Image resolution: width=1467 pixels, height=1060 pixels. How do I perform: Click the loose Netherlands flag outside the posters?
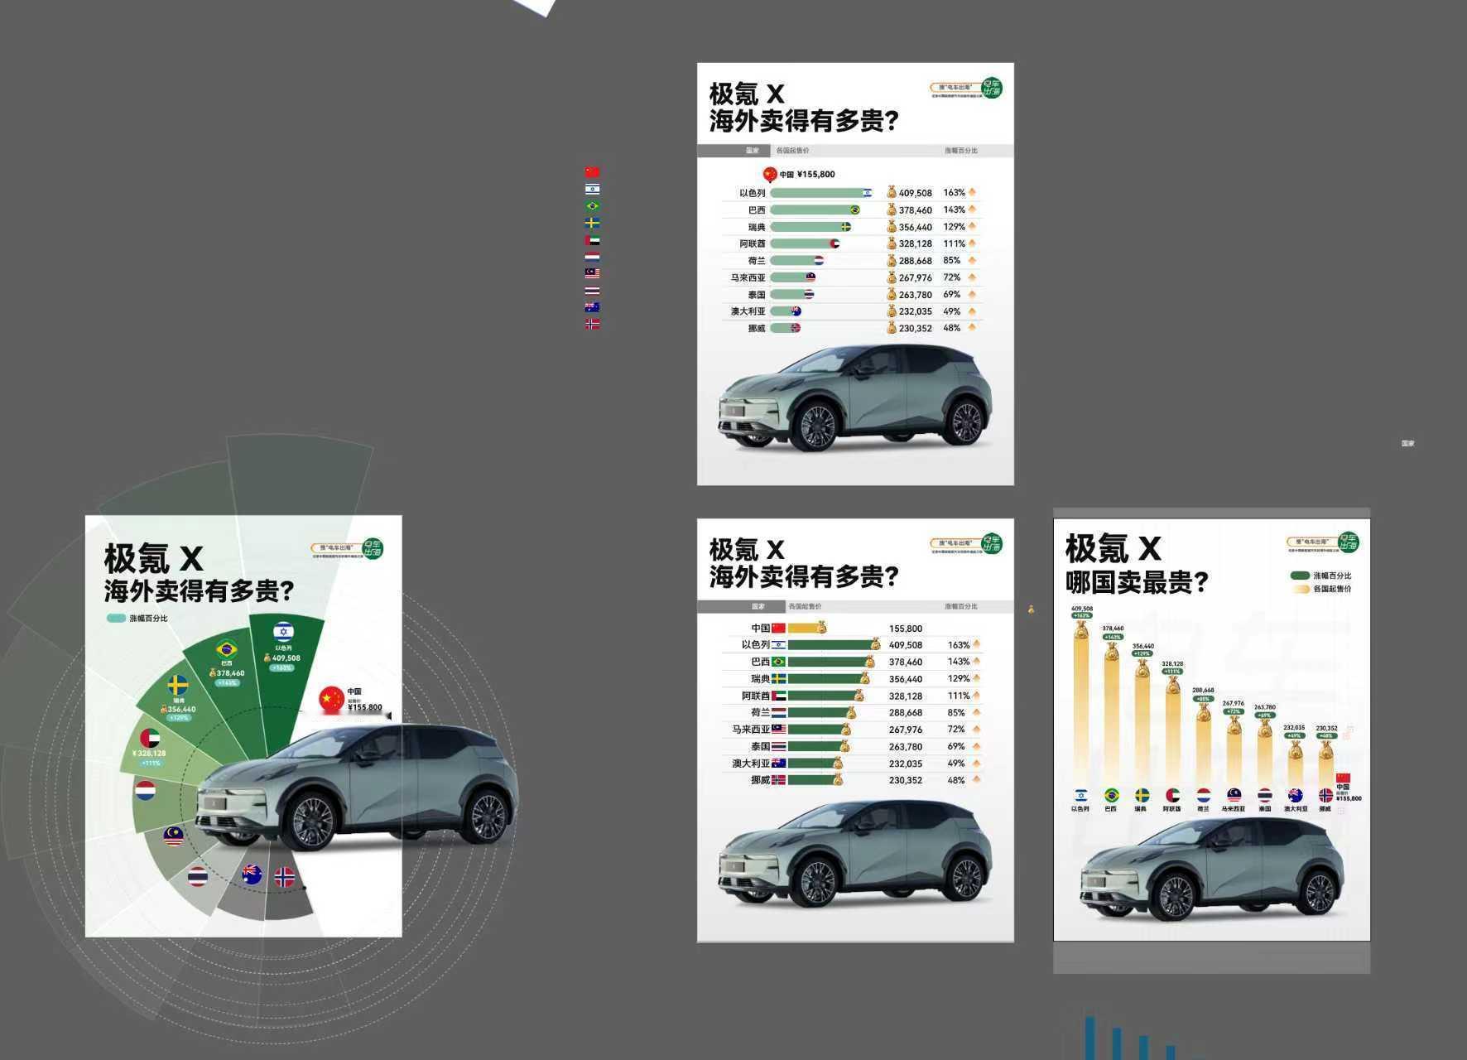[x=592, y=257]
